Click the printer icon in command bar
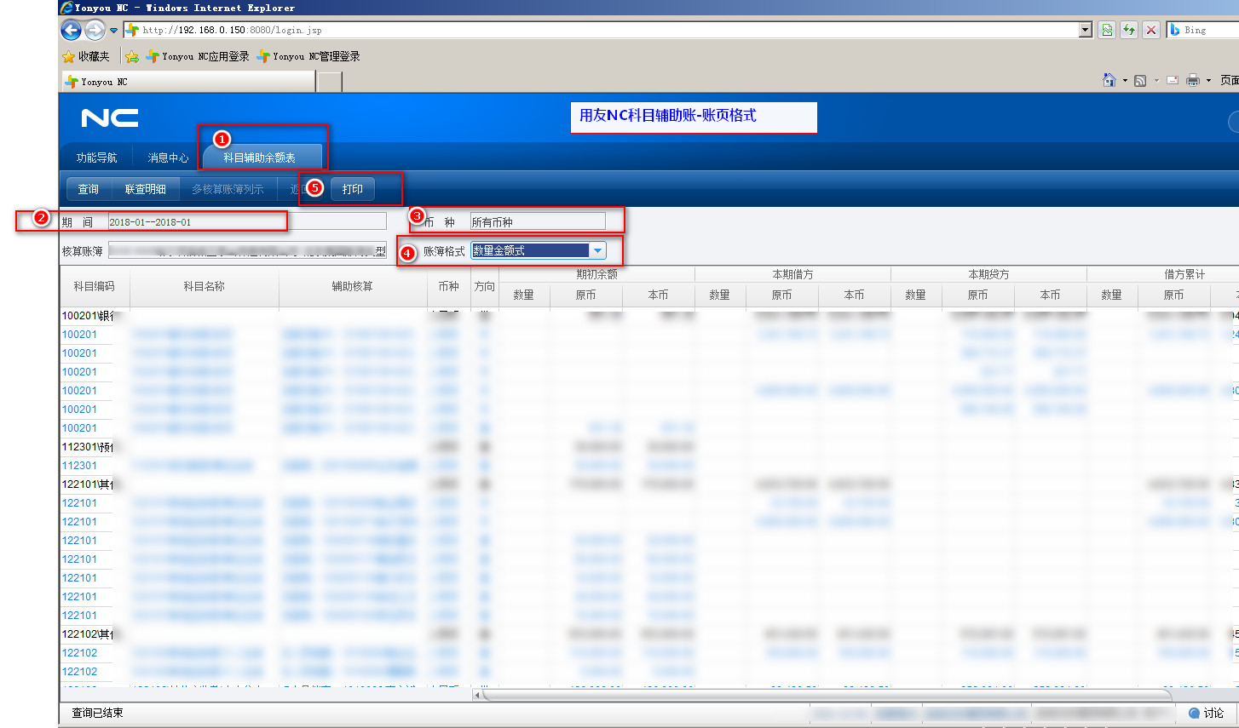 tap(1192, 80)
